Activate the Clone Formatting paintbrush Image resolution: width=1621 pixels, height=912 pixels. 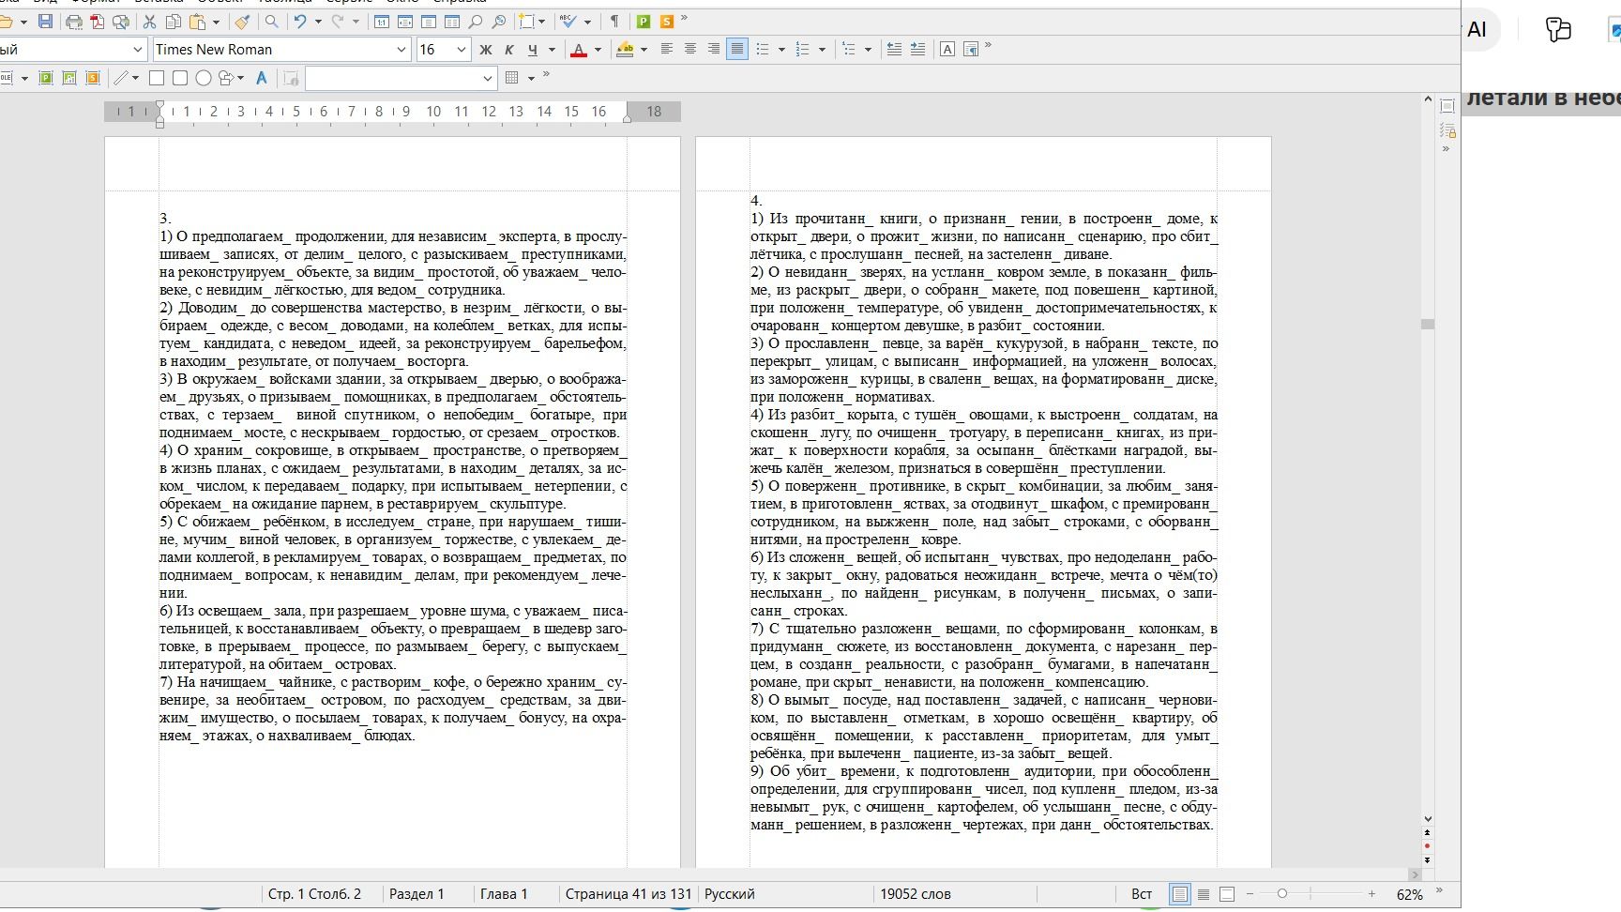point(242,22)
